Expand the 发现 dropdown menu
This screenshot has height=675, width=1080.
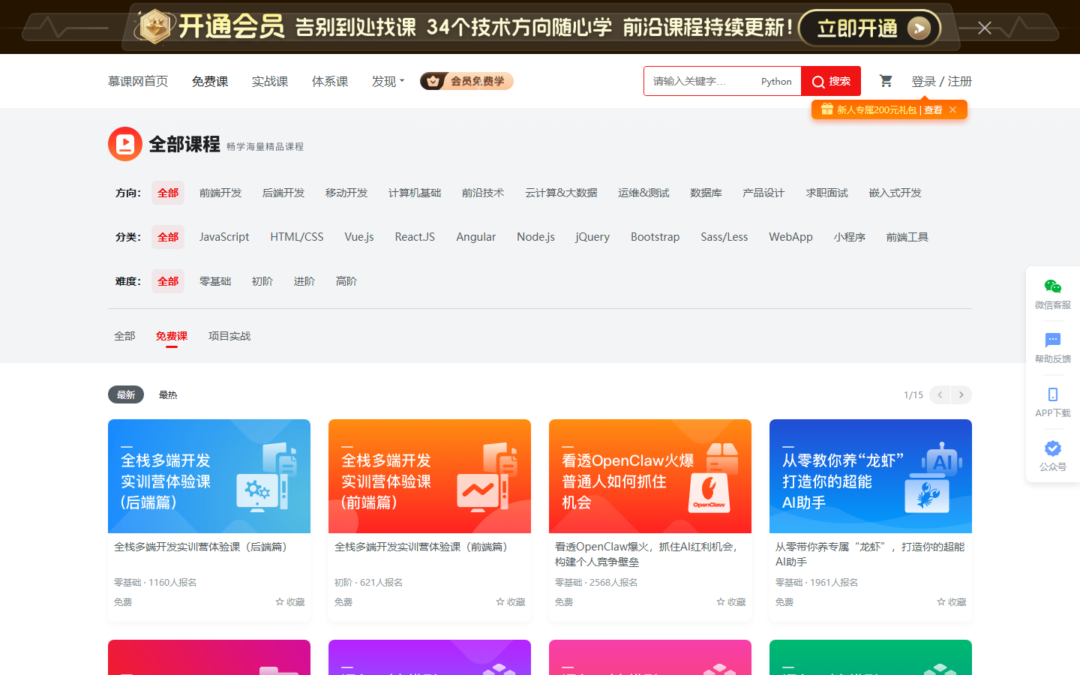[388, 81]
